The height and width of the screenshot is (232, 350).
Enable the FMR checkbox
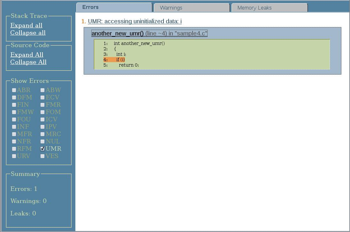(x=42, y=105)
